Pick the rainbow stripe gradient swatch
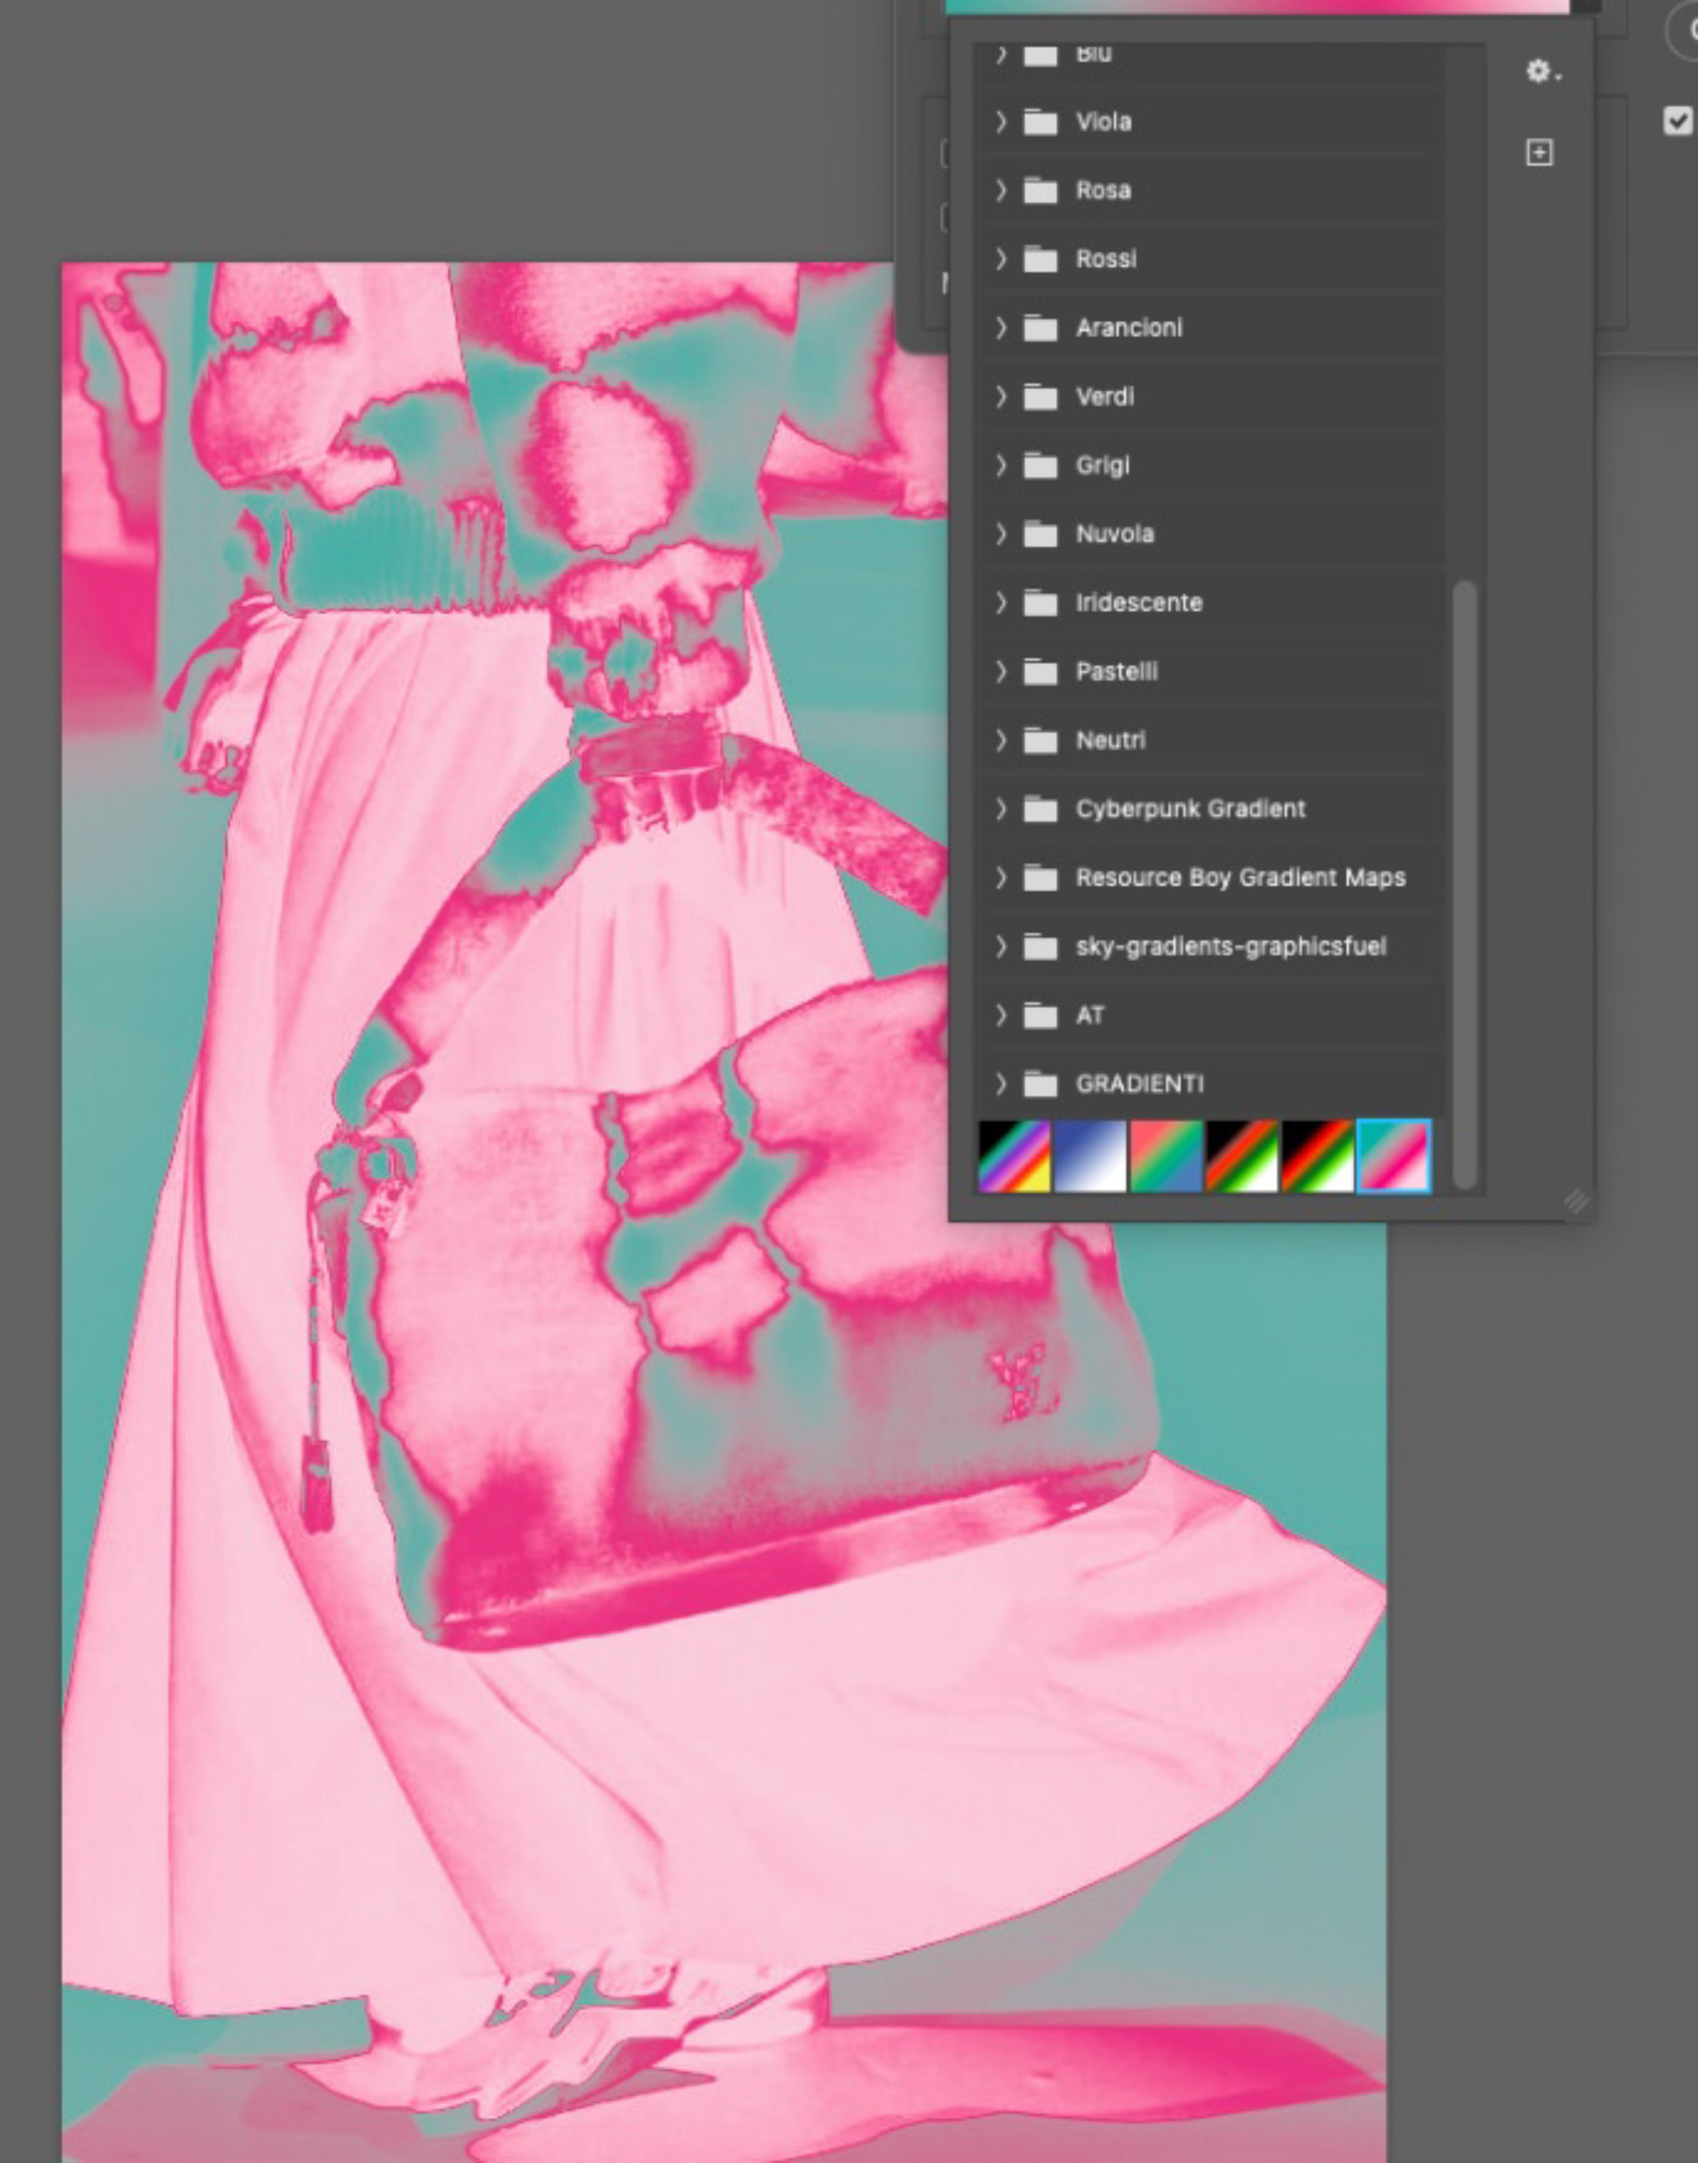Screen dimensions: 1698x2163 (x=1014, y=1156)
